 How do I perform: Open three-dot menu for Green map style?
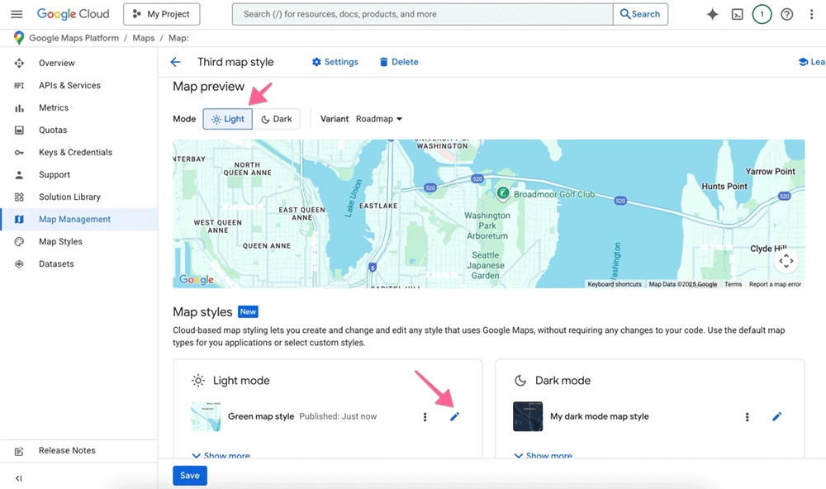(x=425, y=417)
